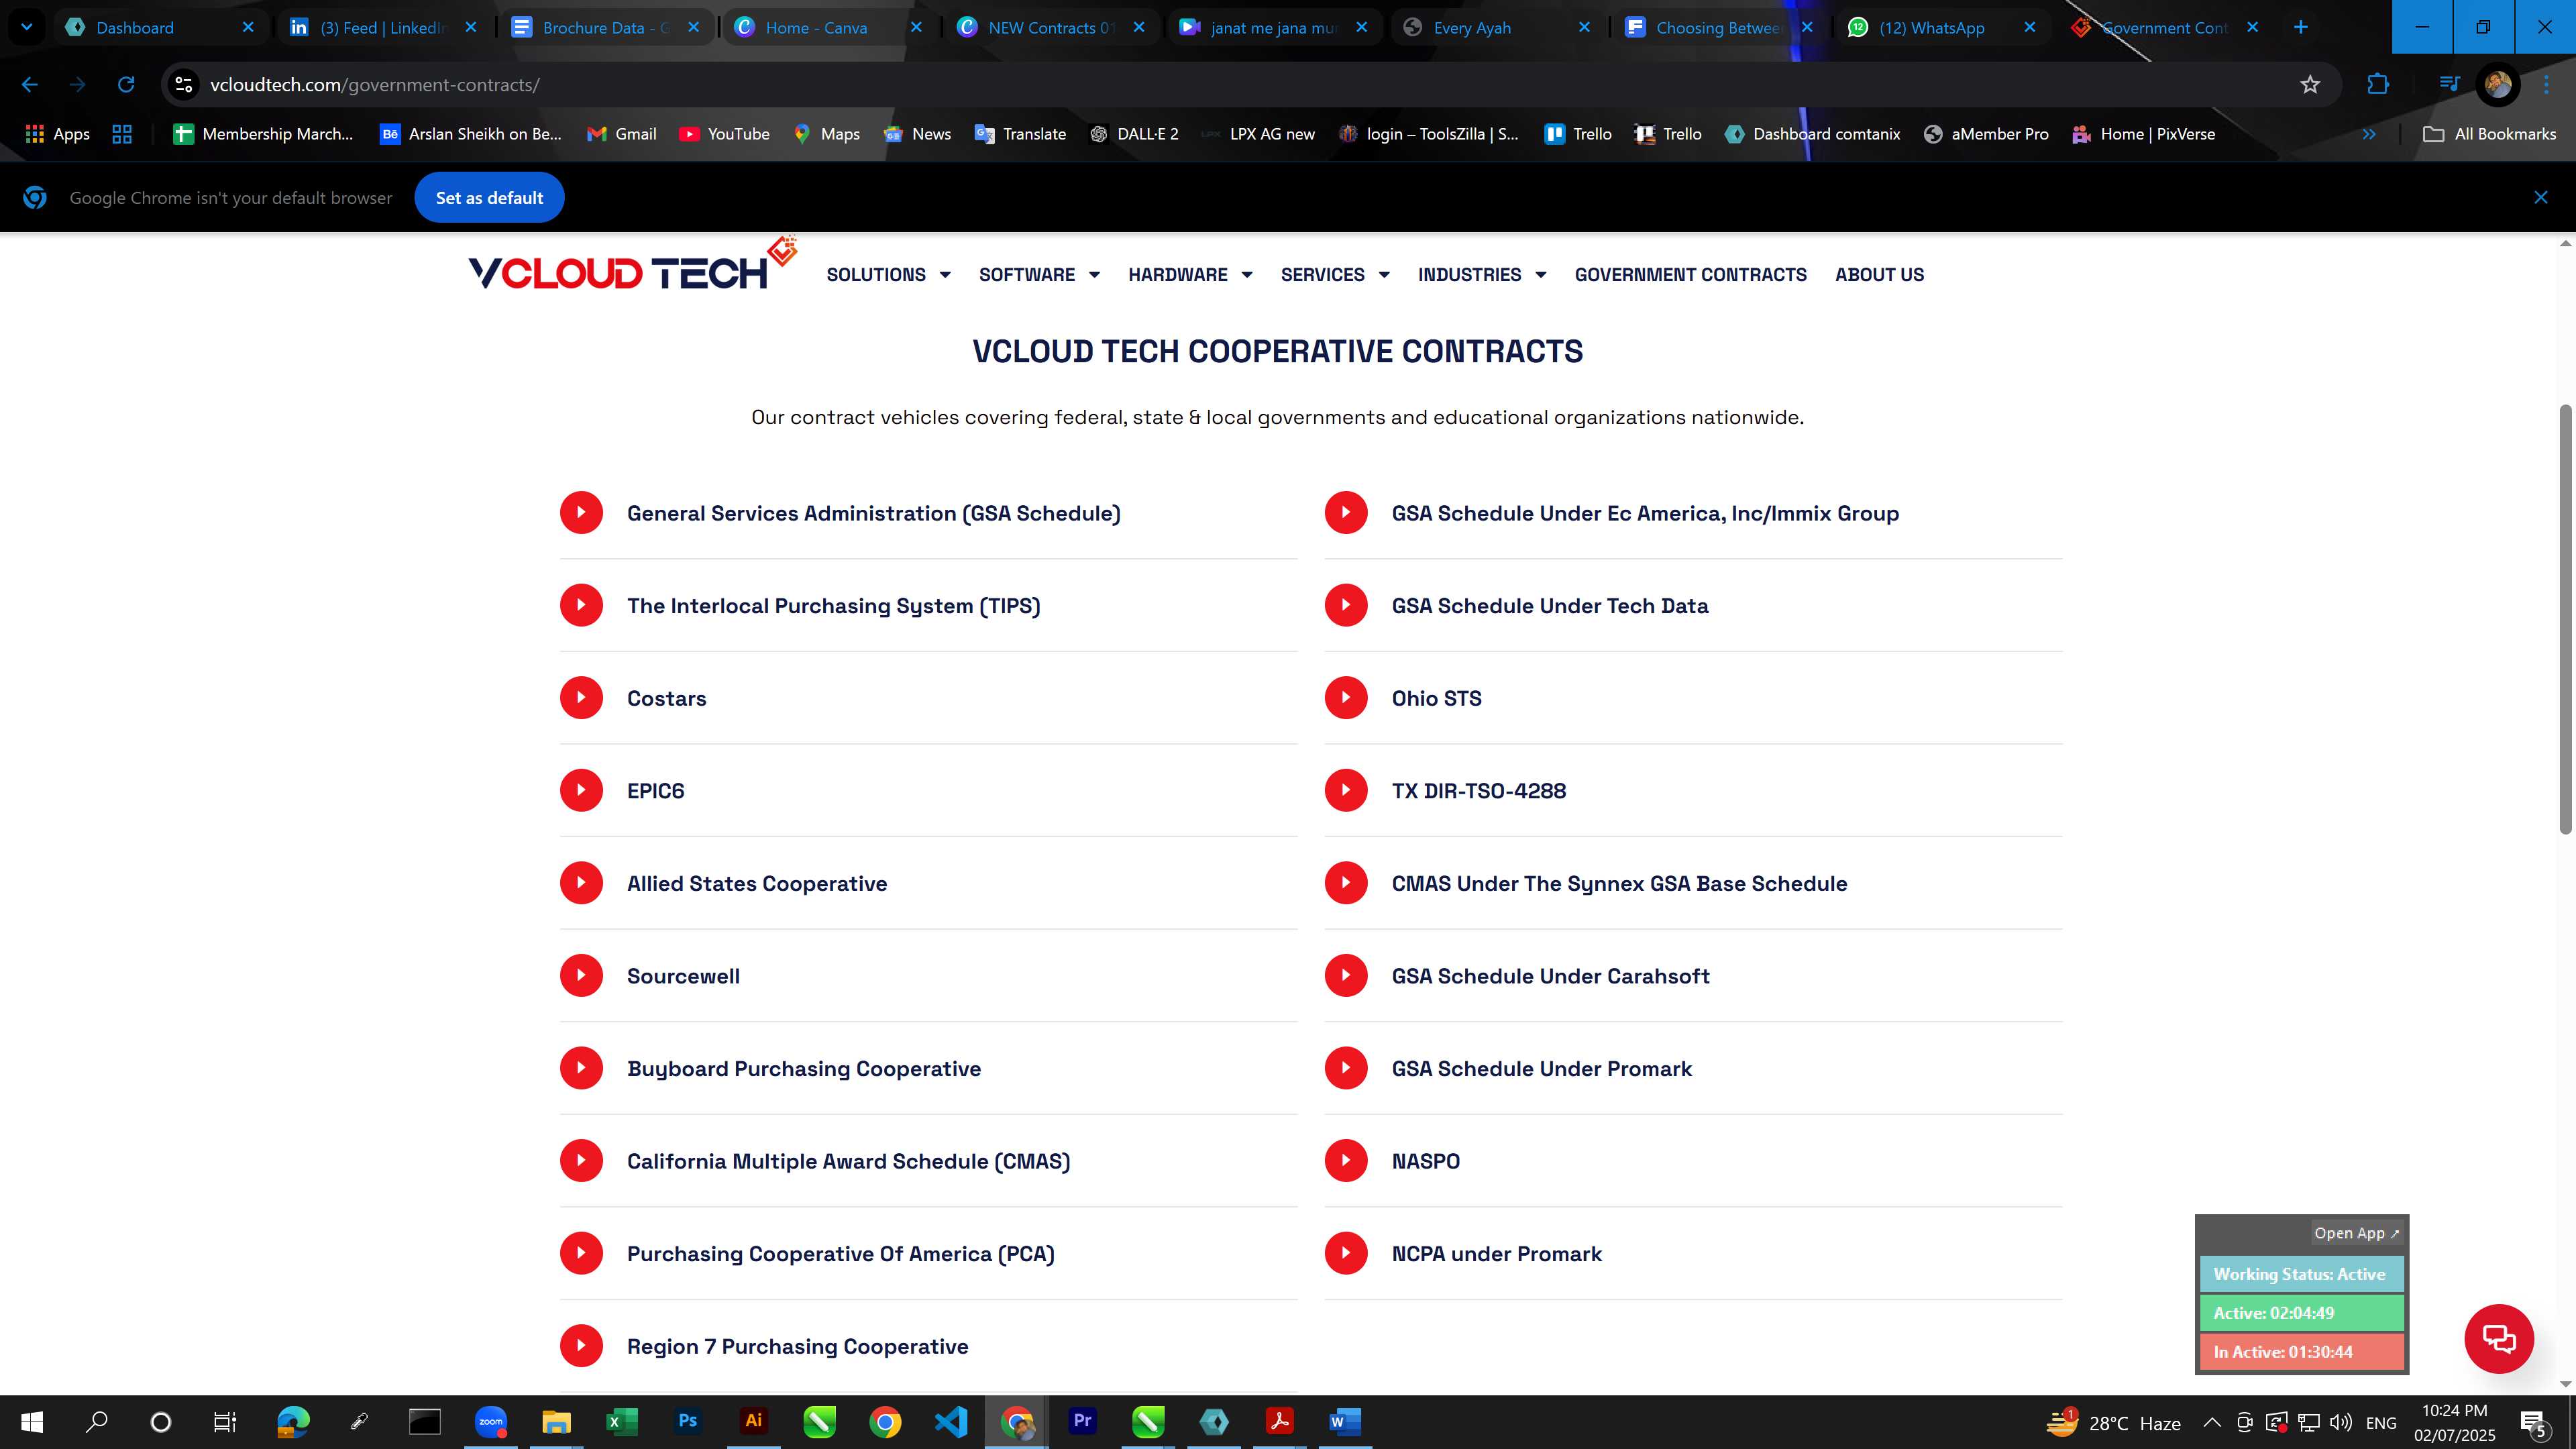The height and width of the screenshot is (1449, 2576).
Task: Expand the HARDWARE menu
Action: point(1190,275)
